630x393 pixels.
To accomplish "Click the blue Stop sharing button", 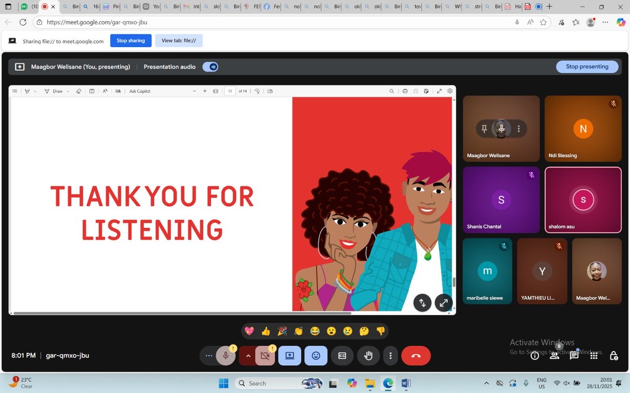I will tap(131, 40).
